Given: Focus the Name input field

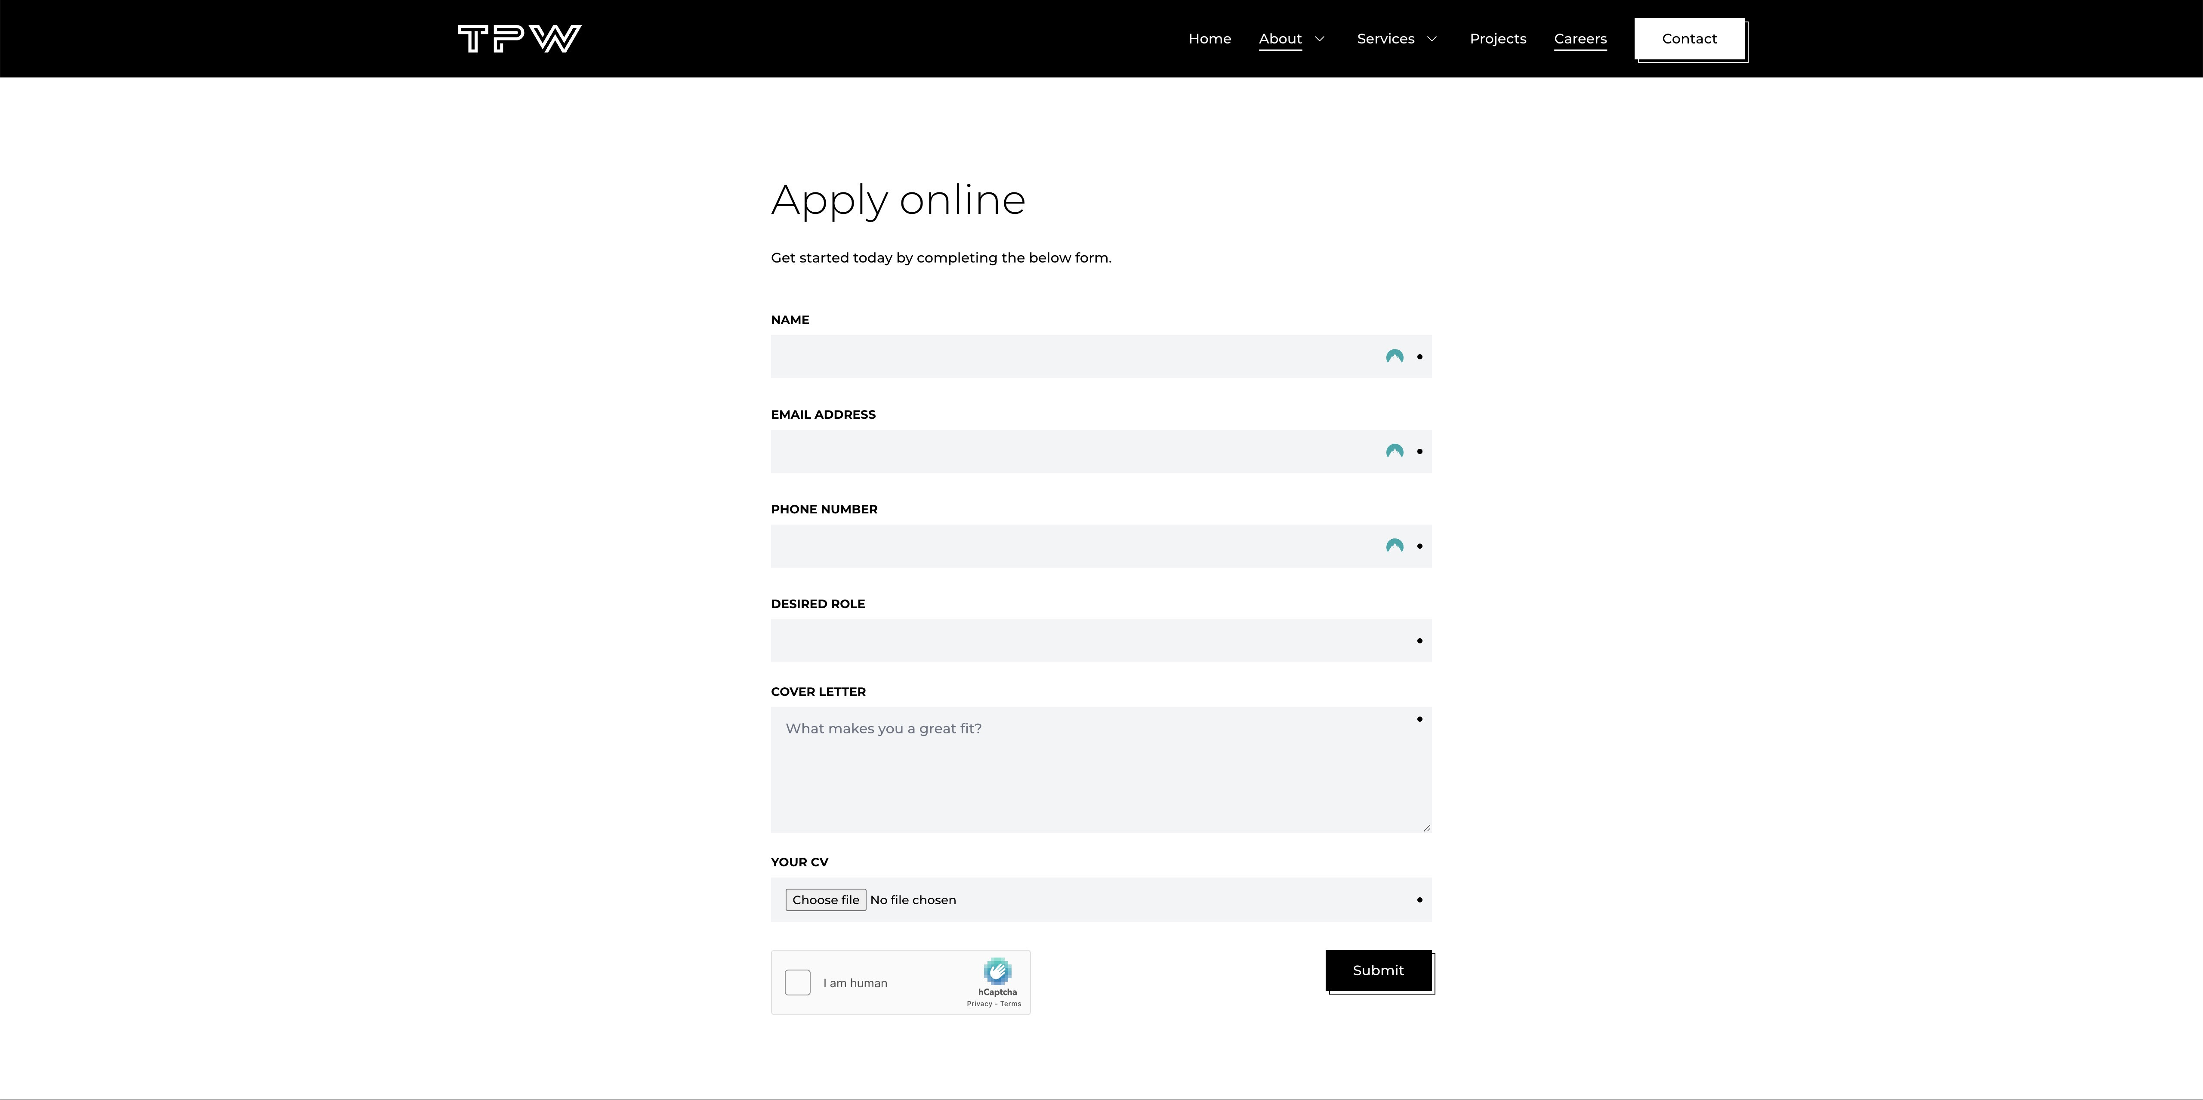Looking at the screenshot, I should [1101, 357].
